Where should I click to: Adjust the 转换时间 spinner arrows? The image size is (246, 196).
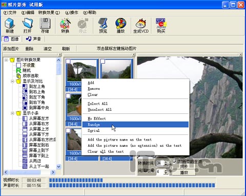[x=166, y=163]
